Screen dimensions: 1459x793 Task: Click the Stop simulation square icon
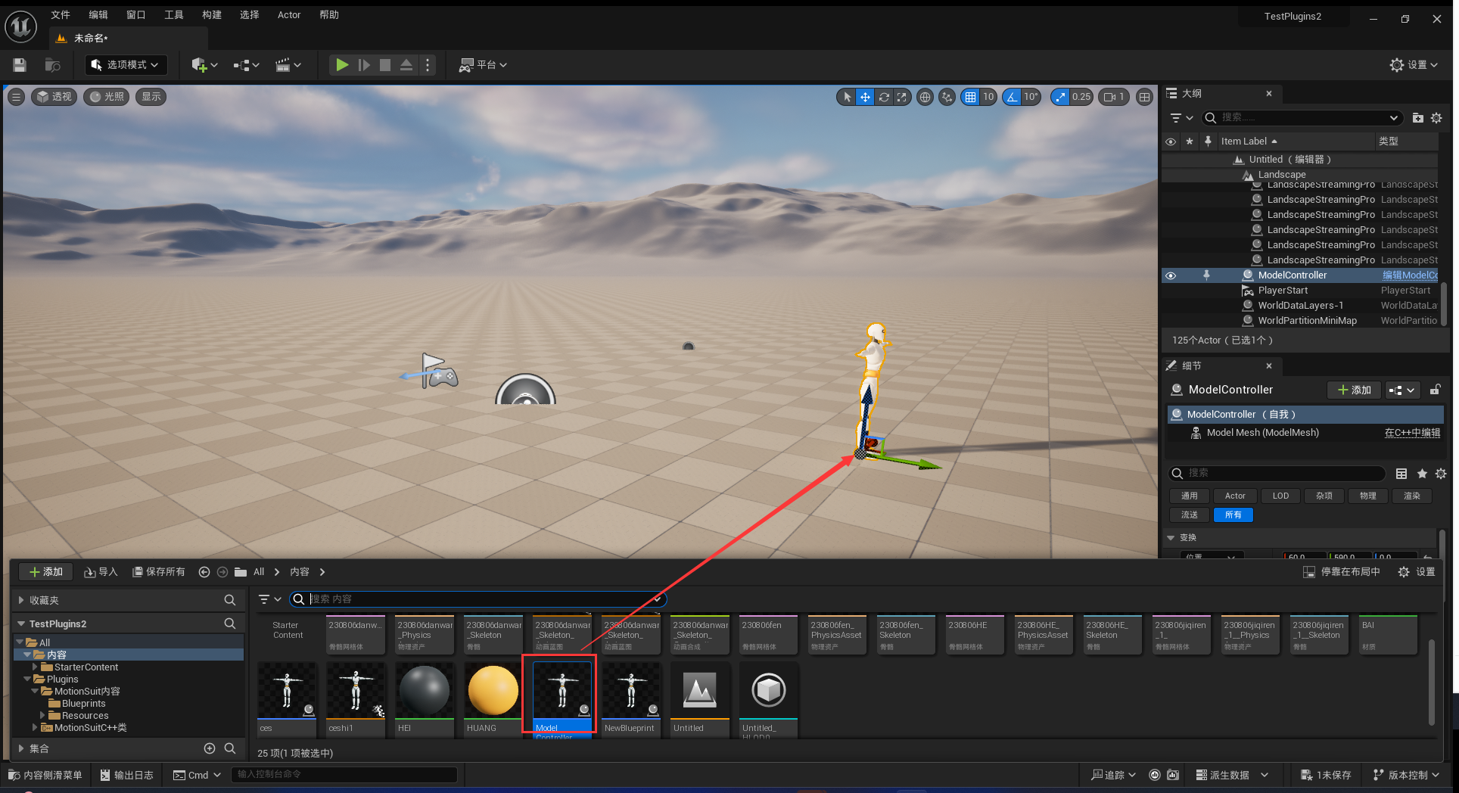point(385,65)
